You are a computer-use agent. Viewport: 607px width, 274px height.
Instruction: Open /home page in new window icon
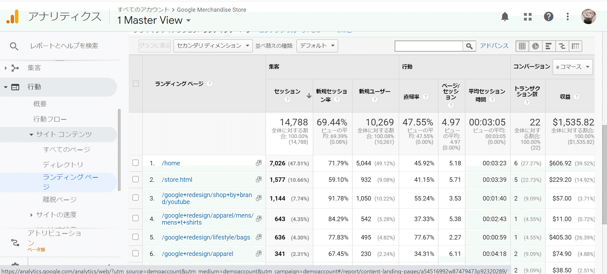click(x=259, y=163)
